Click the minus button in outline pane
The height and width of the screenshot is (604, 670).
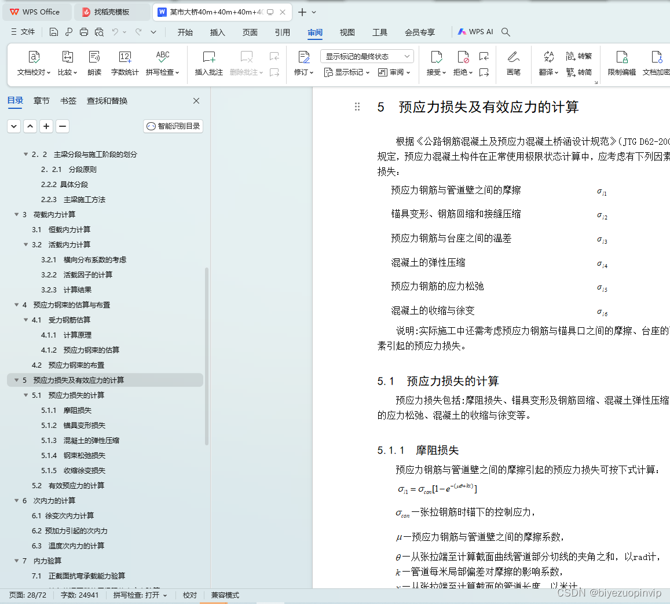[x=63, y=126]
